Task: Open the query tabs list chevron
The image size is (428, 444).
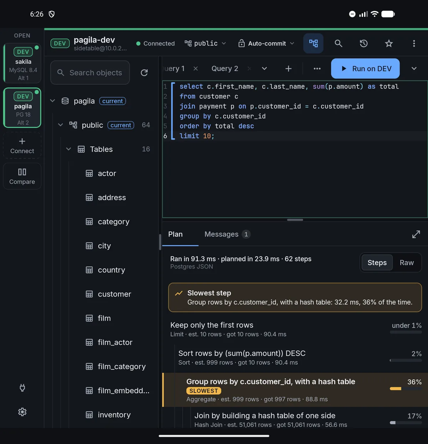Action: 264,68
